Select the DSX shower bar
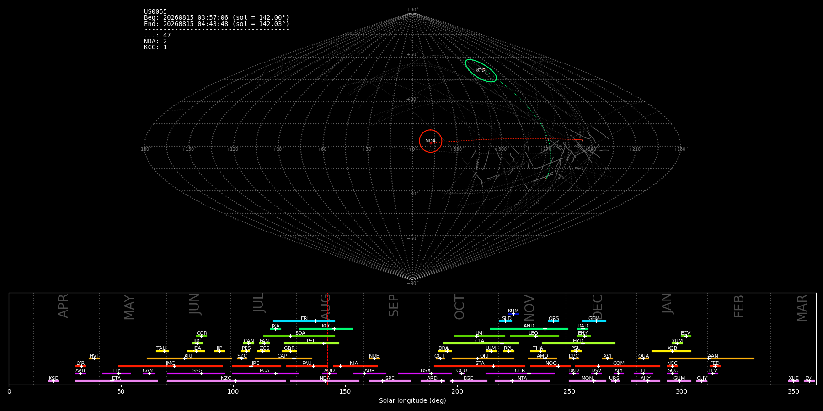The image size is (823, 411). [x=425, y=374]
